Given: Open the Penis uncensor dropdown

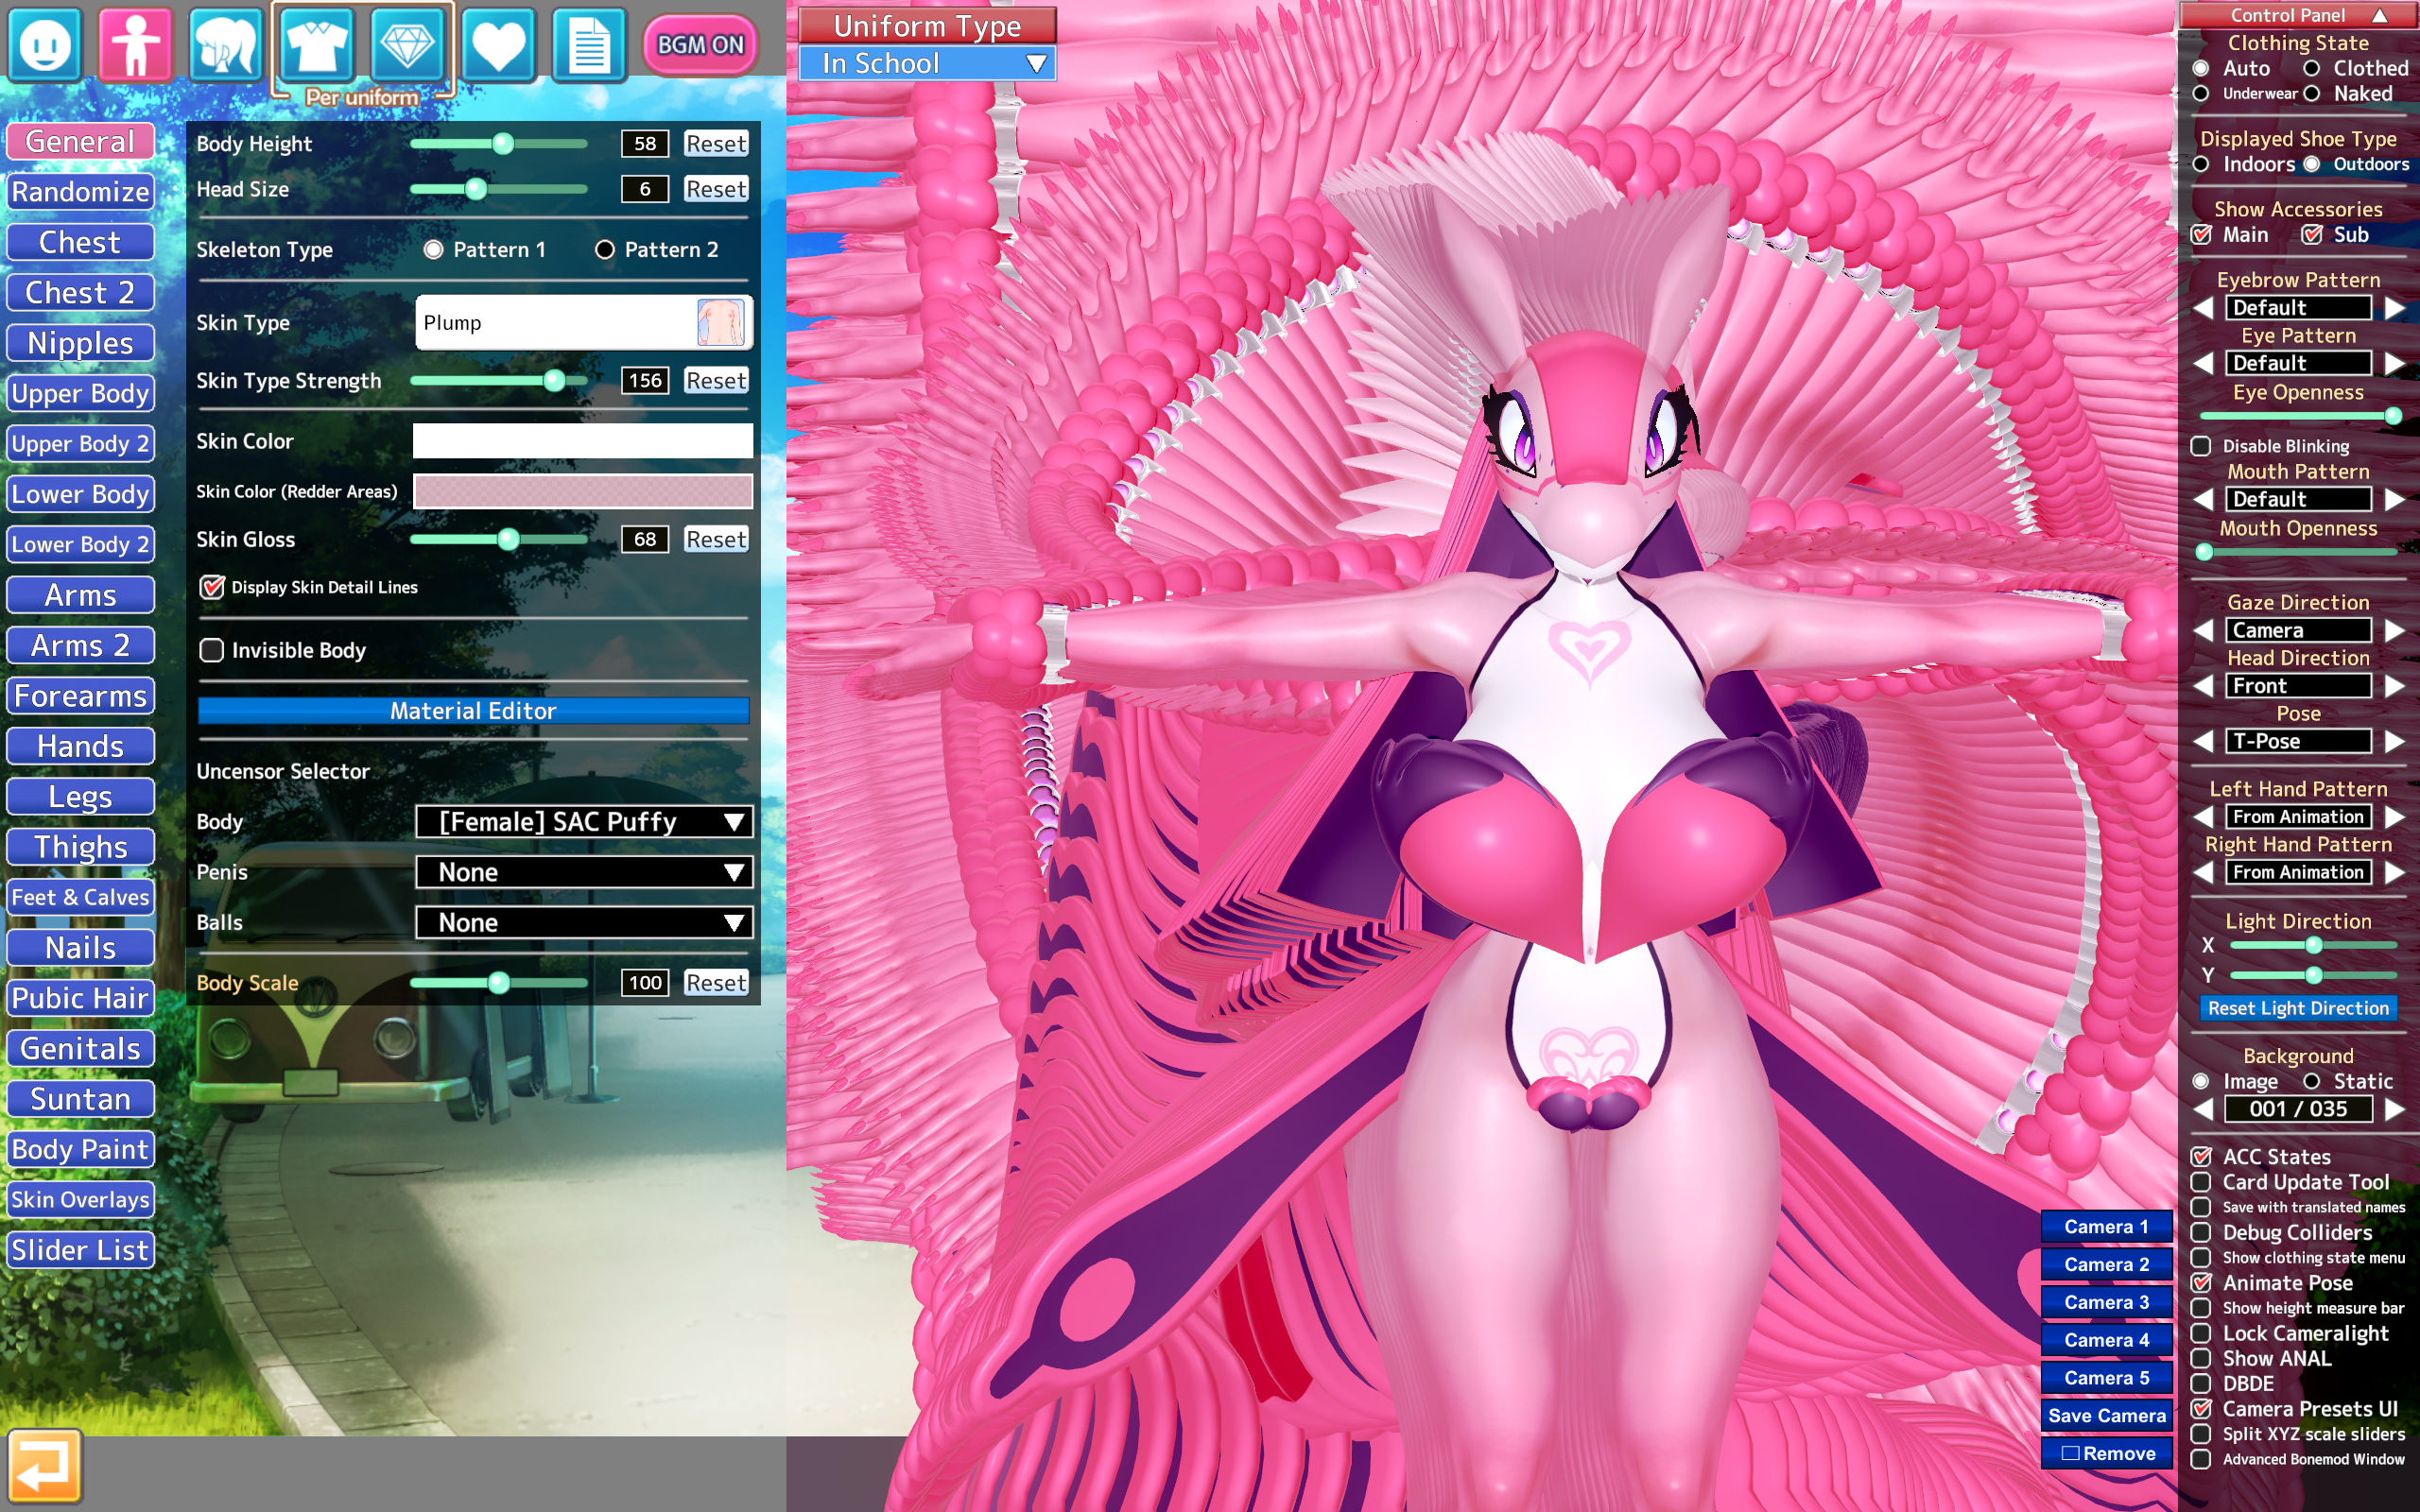Looking at the screenshot, I should 584,872.
